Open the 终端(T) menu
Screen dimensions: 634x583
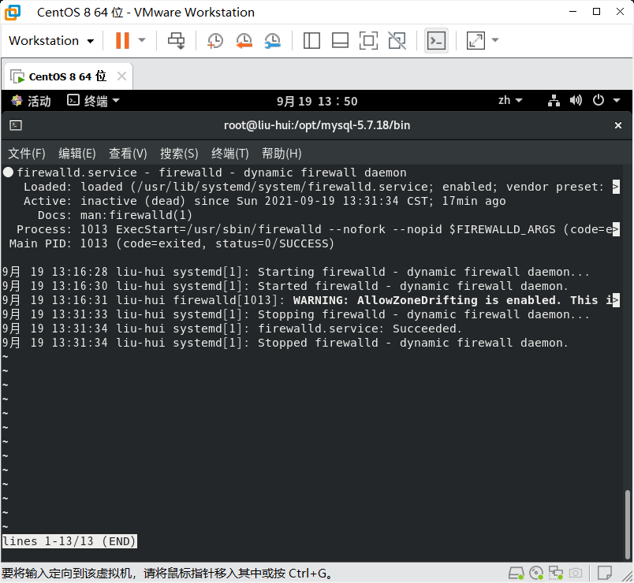(x=229, y=154)
